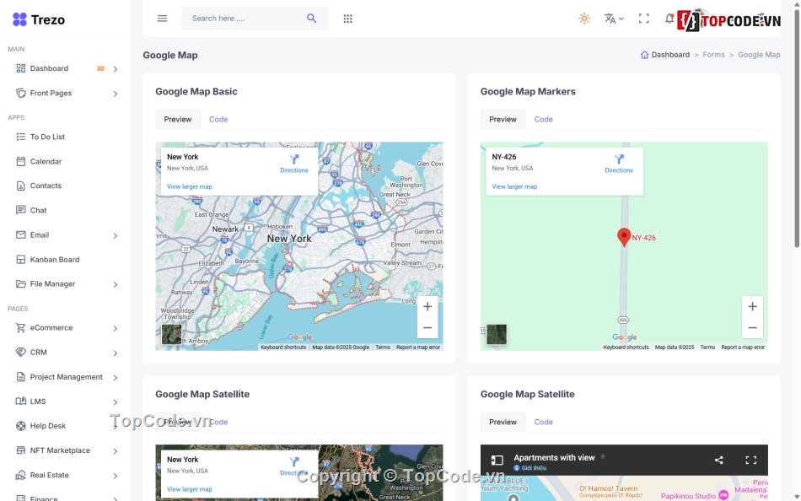Viewport: 801px width, 501px height.
Task: Switch Markers map to satellite thumbnail
Action: coord(497,334)
